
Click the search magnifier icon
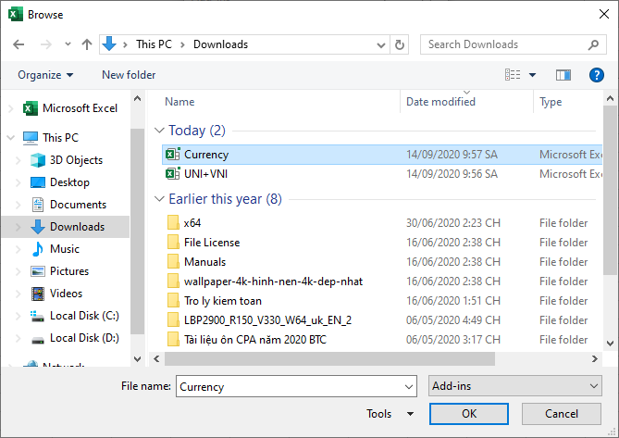pyautogui.click(x=595, y=44)
